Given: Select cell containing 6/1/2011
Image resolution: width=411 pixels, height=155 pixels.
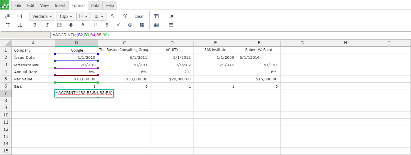Looking at the screenshot, I should coord(124,57).
